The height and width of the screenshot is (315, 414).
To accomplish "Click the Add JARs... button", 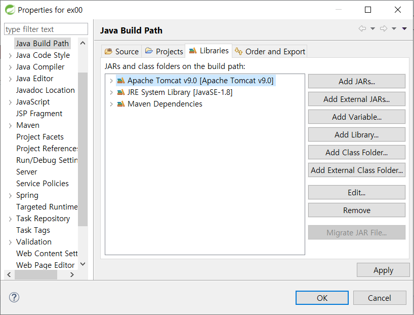I will 357,81.
